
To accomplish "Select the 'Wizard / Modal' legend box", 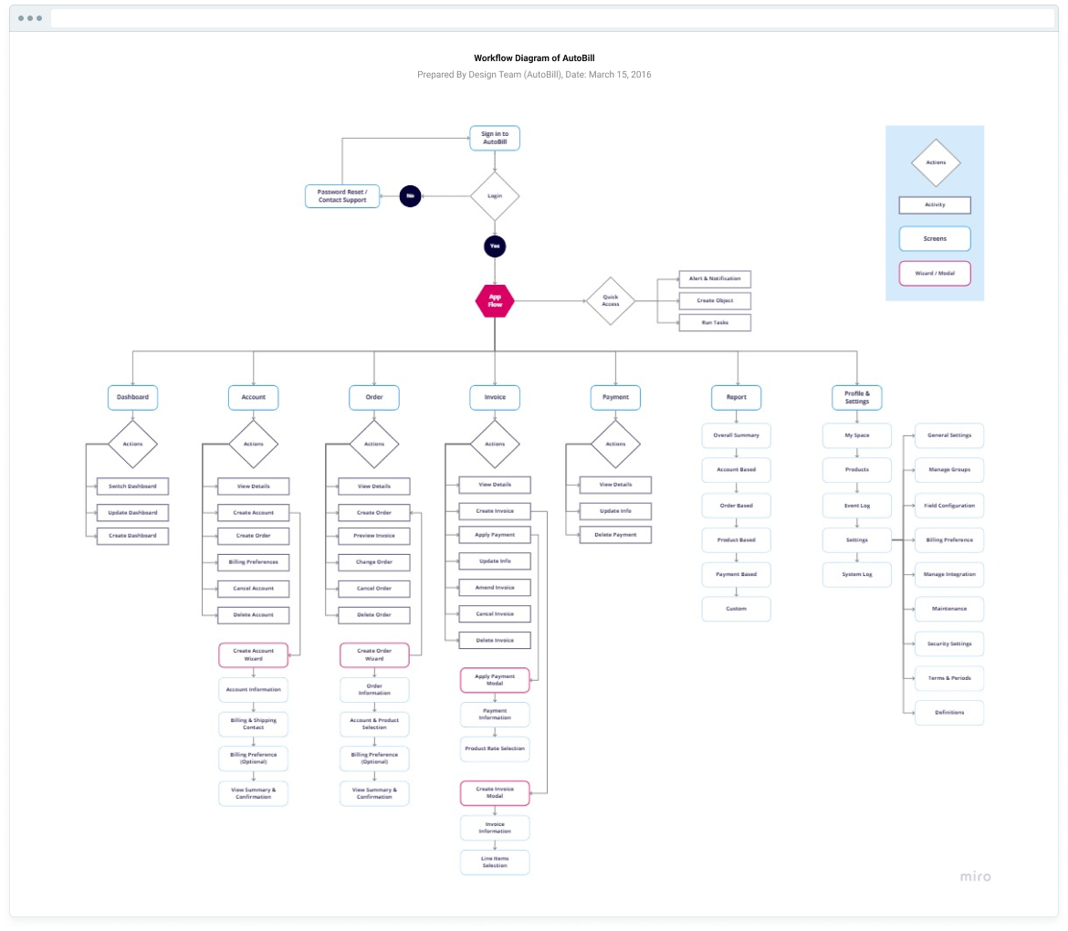I will point(935,273).
